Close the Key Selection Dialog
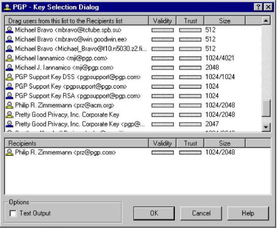Screen dimensions: 277x229 coord(268,7)
